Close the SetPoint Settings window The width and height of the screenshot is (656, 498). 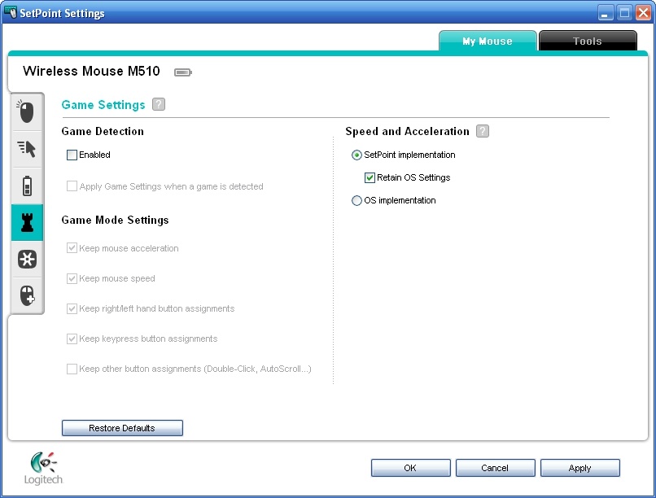pyautogui.click(x=644, y=12)
